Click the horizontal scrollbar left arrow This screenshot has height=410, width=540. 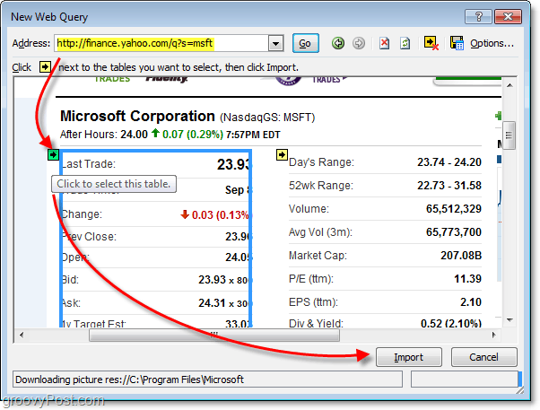(x=22, y=335)
